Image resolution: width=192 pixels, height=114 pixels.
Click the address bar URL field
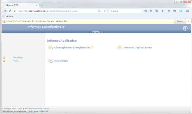[x=57, y=11]
